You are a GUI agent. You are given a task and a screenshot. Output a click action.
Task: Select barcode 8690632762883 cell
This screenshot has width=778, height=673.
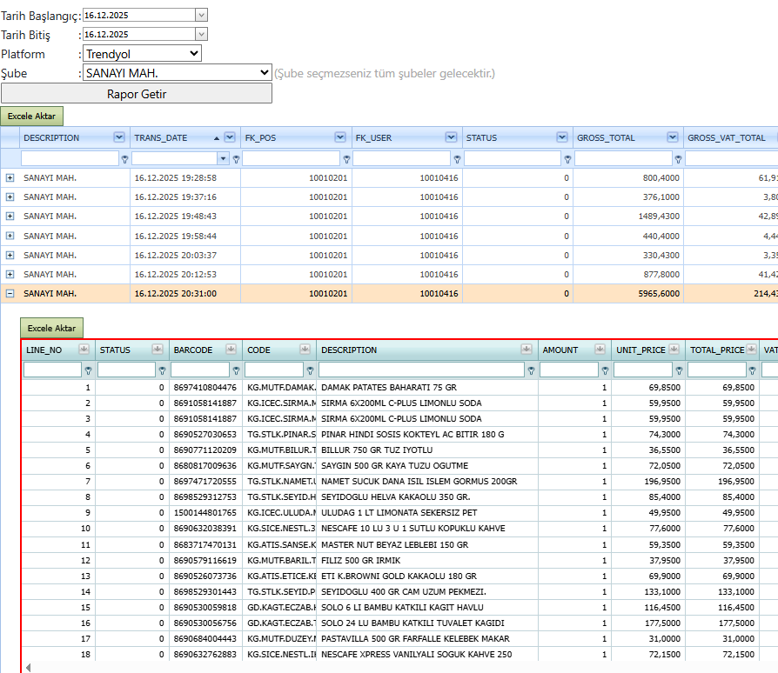(x=205, y=654)
